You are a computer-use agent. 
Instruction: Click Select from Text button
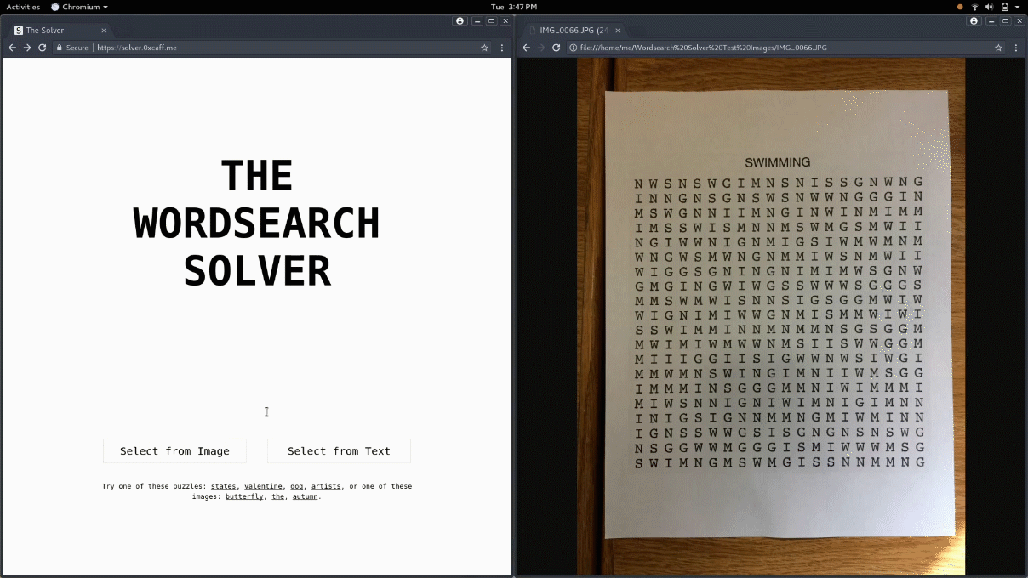coord(339,451)
